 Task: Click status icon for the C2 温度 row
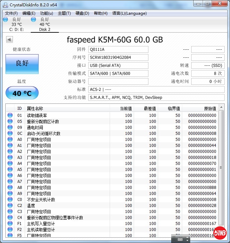tap(10, 206)
